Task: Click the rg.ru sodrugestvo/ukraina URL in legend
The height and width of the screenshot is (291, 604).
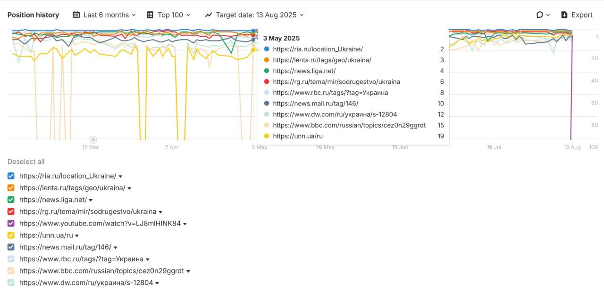Action: 88,212
